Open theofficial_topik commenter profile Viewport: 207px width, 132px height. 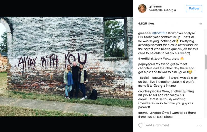[150, 59]
